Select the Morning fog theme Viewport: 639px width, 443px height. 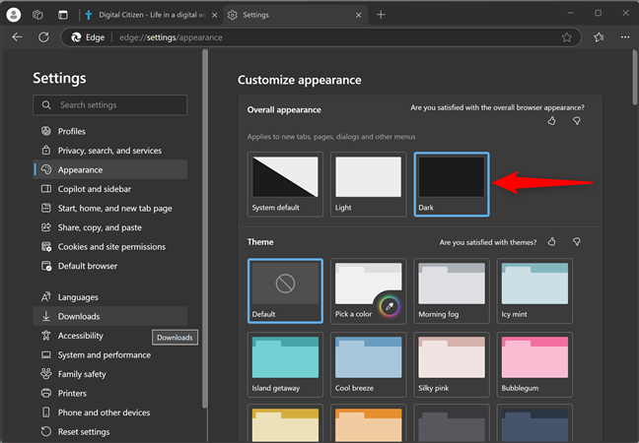(x=452, y=290)
